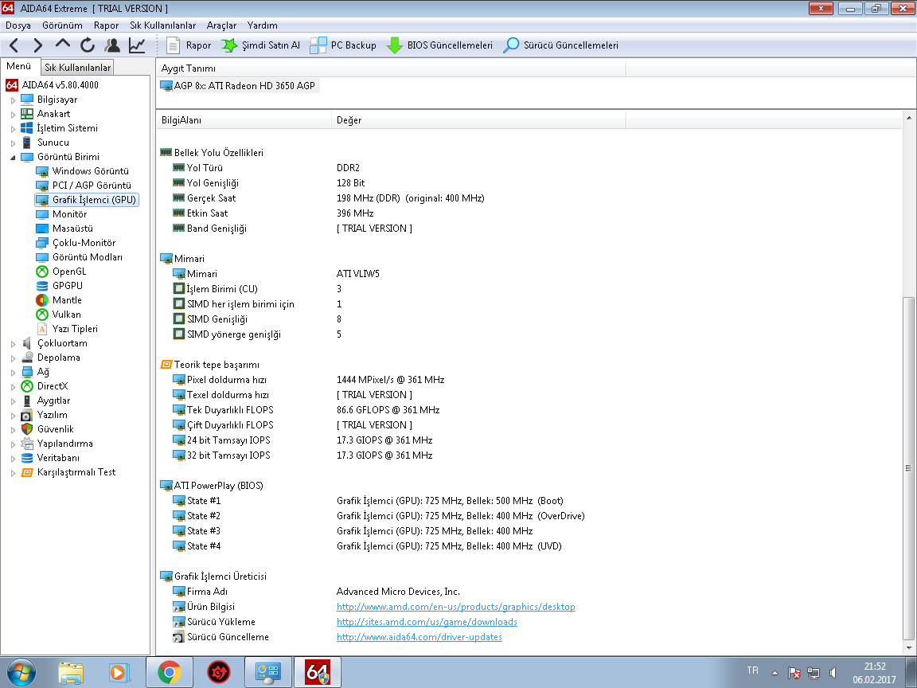Click the BilgiAlanı column header
This screenshot has height=688, width=917.
tap(244, 120)
